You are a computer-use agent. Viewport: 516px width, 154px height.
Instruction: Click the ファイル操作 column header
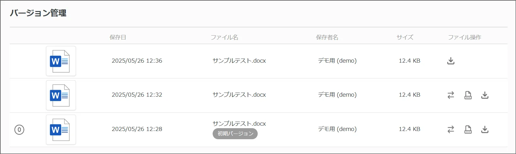pyautogui.click(x=465, y=37)
